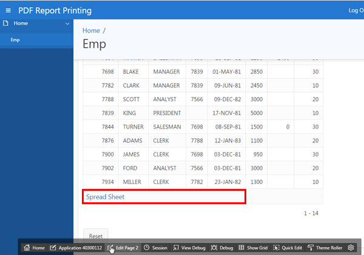The height and width of the screenshot is (255, 364).
Task: Click the PDF Report Printing title
Action: (55, 10)
